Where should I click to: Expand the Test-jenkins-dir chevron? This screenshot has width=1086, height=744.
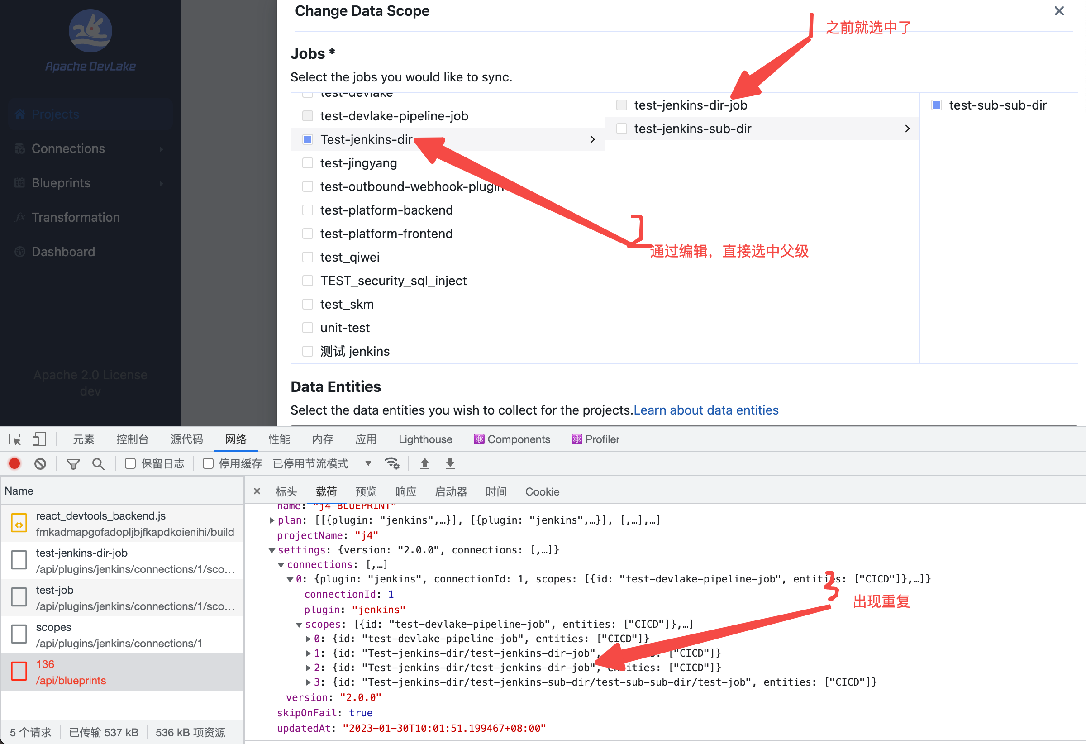point(592,139)
